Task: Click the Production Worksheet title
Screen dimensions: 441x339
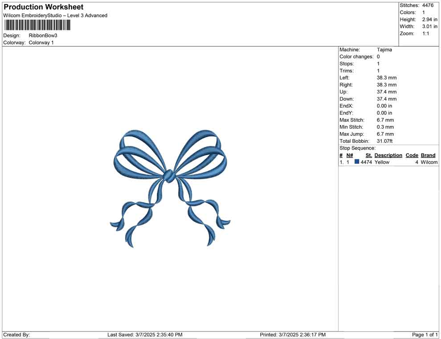Action: click(43, 7)
